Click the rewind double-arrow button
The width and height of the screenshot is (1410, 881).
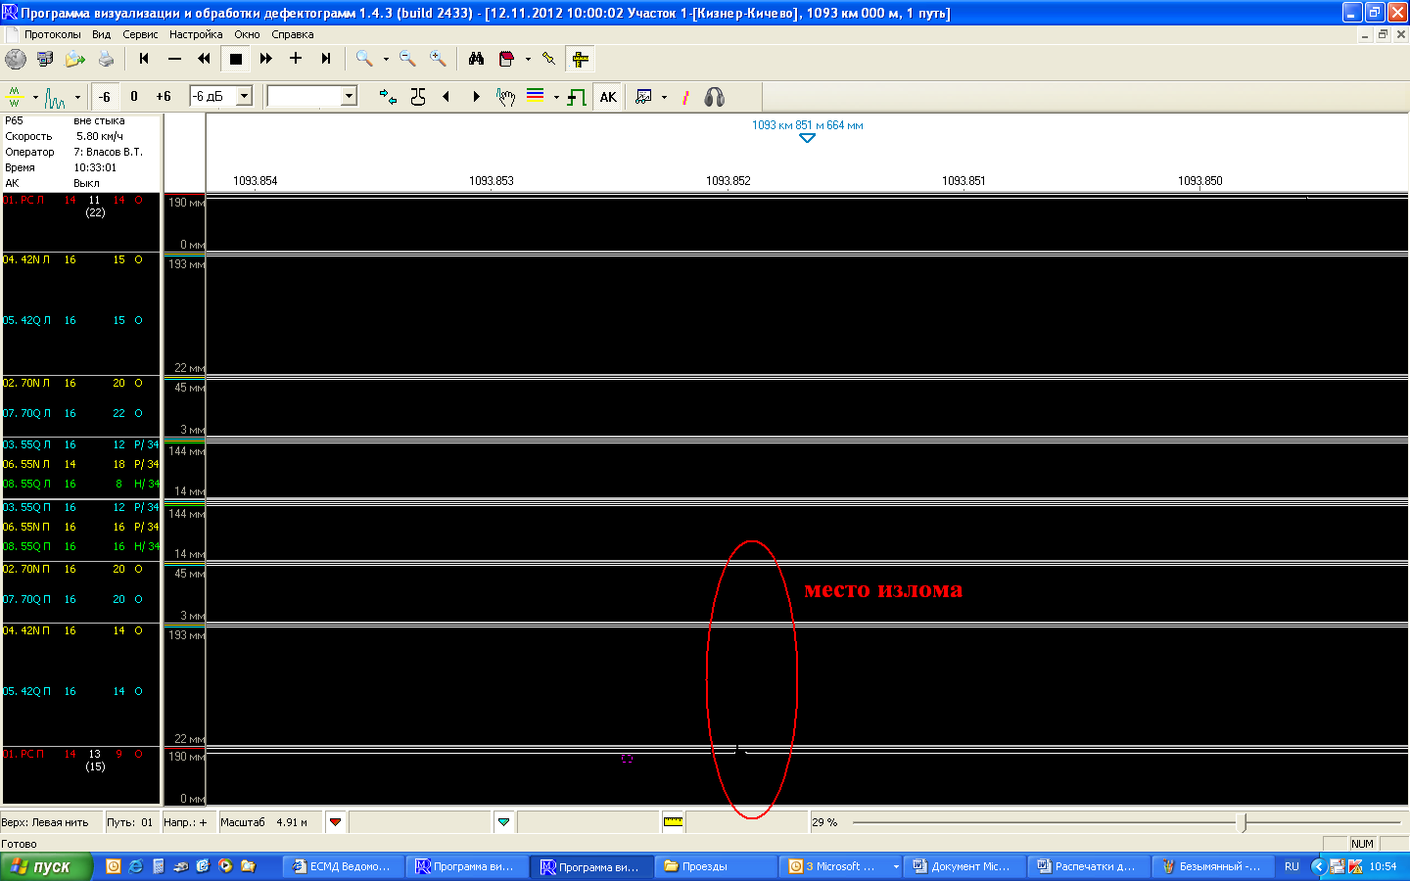pyautogui.click(x=205, y=59)
